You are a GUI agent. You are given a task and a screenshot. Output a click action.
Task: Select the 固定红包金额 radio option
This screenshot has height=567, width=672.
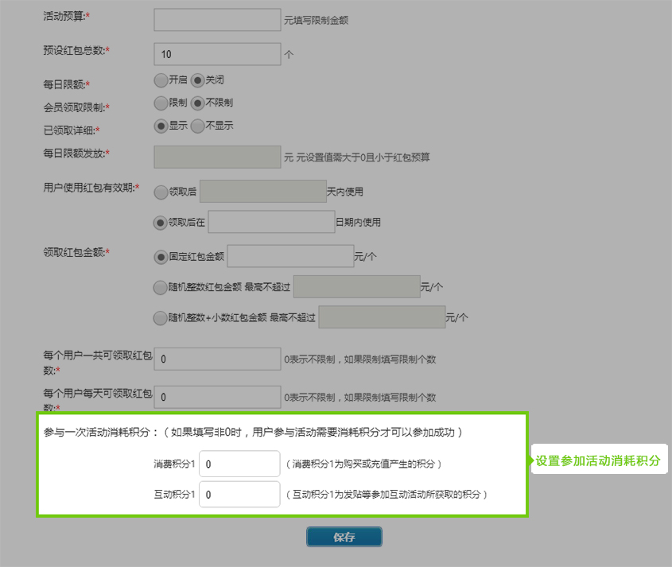click(161, 257)
